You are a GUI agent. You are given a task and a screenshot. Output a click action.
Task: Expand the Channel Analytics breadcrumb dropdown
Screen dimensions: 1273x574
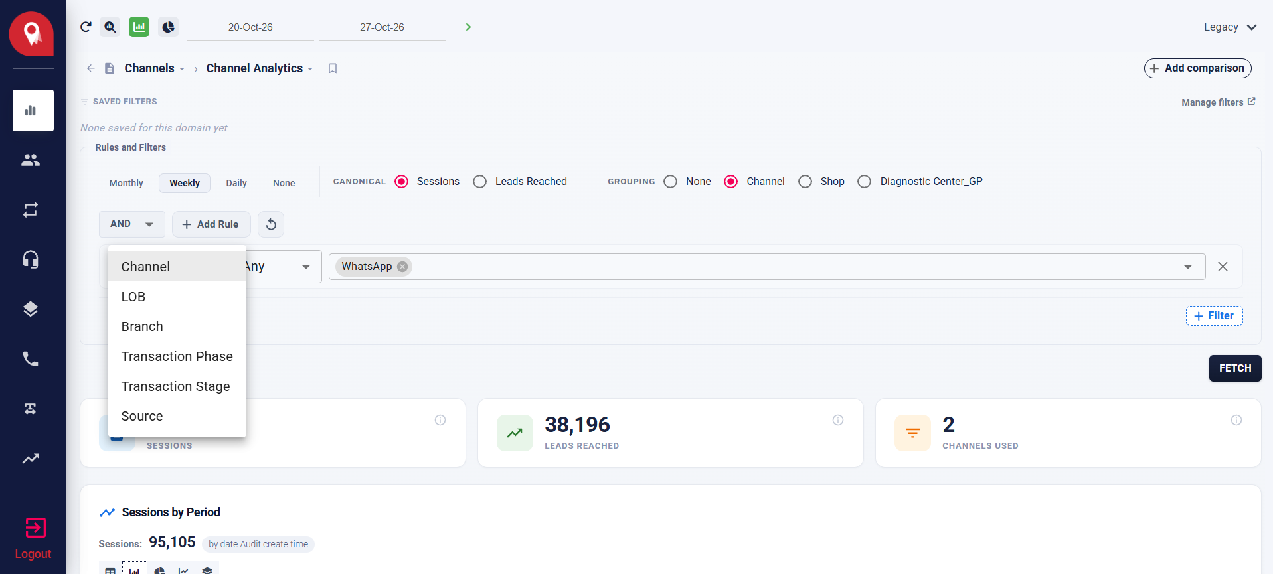click(310, 69)
